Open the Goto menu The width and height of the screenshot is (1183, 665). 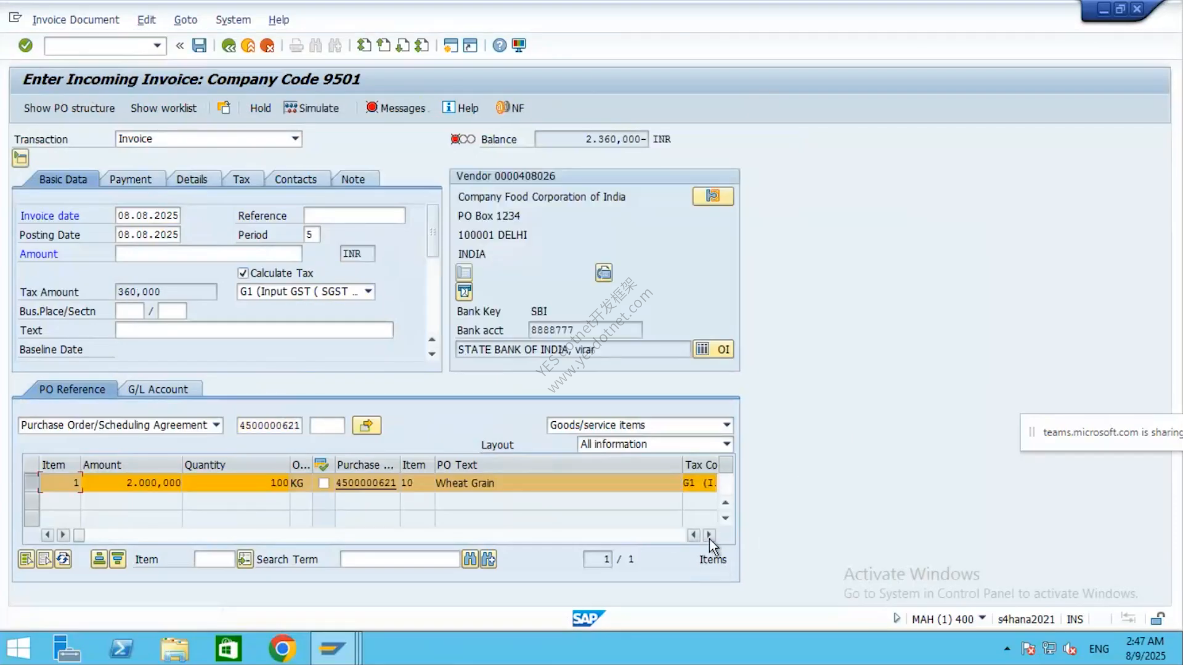[185, 20]
